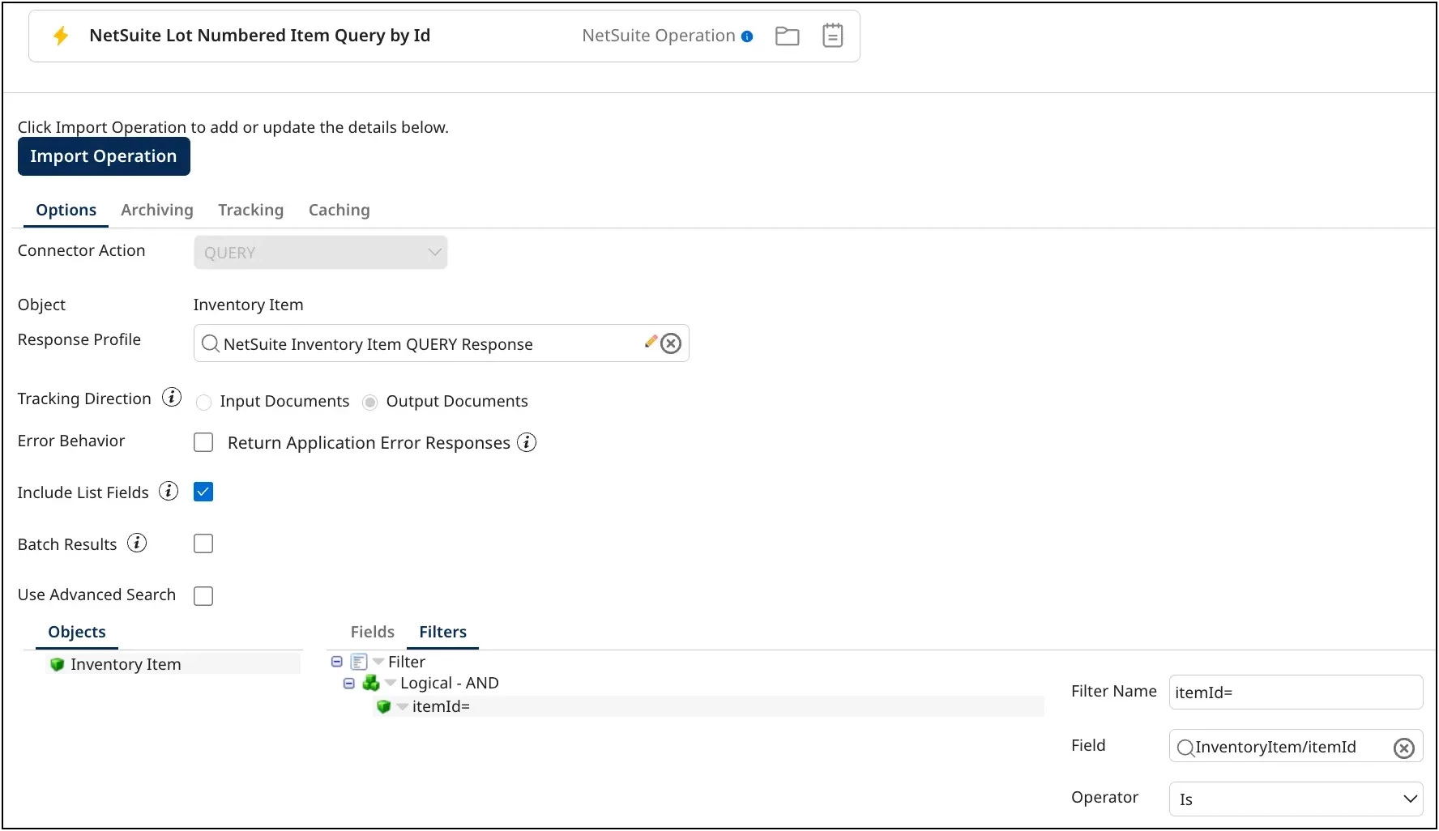The height and width of the screenshot is (831, 1439).
Task: Select the Input Documents radio button
Action: pos(203,402)
